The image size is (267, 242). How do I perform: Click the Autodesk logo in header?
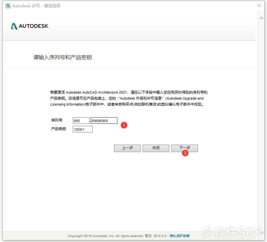30,26
